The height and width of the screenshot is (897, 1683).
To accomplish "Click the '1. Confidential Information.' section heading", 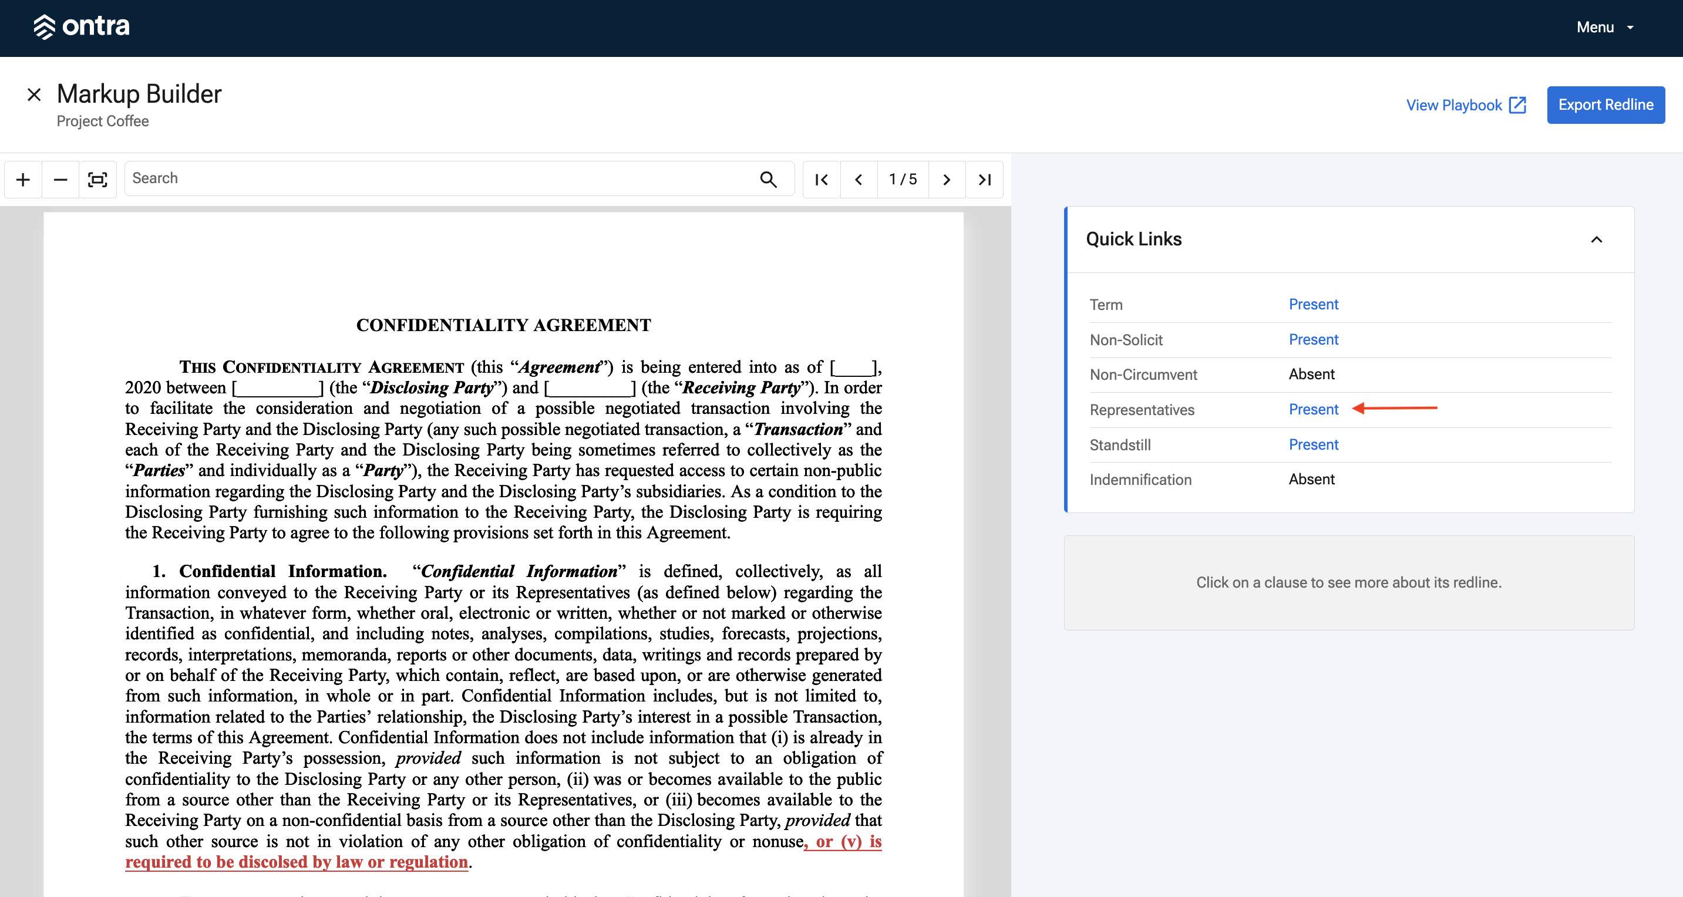I will tap(269, 572).
